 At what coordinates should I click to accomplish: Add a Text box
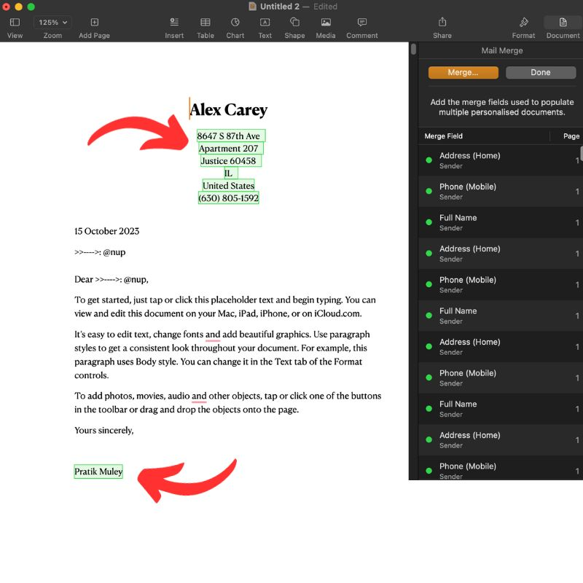(x=265, y=23)
